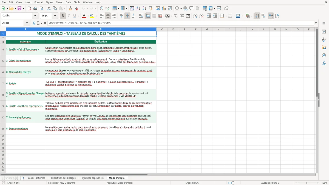Open Borders dropdown arrow

[226, 16]
